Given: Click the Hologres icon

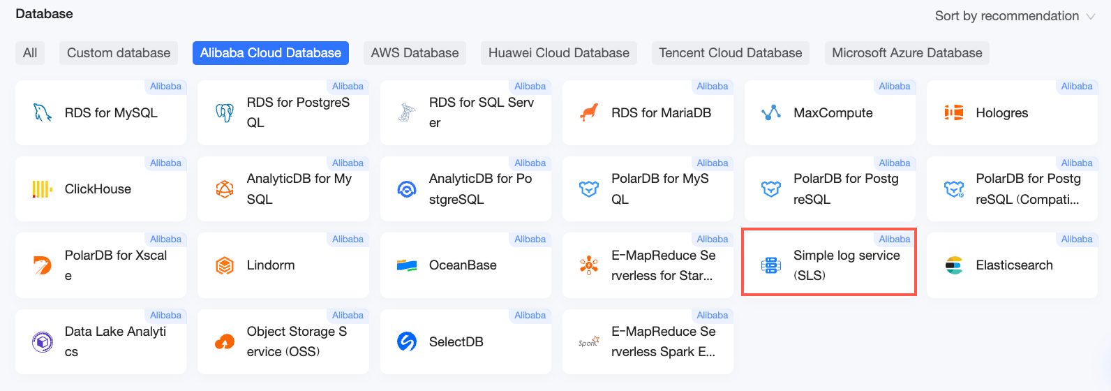Looking at the screenshot, I should tap(954, 112).
